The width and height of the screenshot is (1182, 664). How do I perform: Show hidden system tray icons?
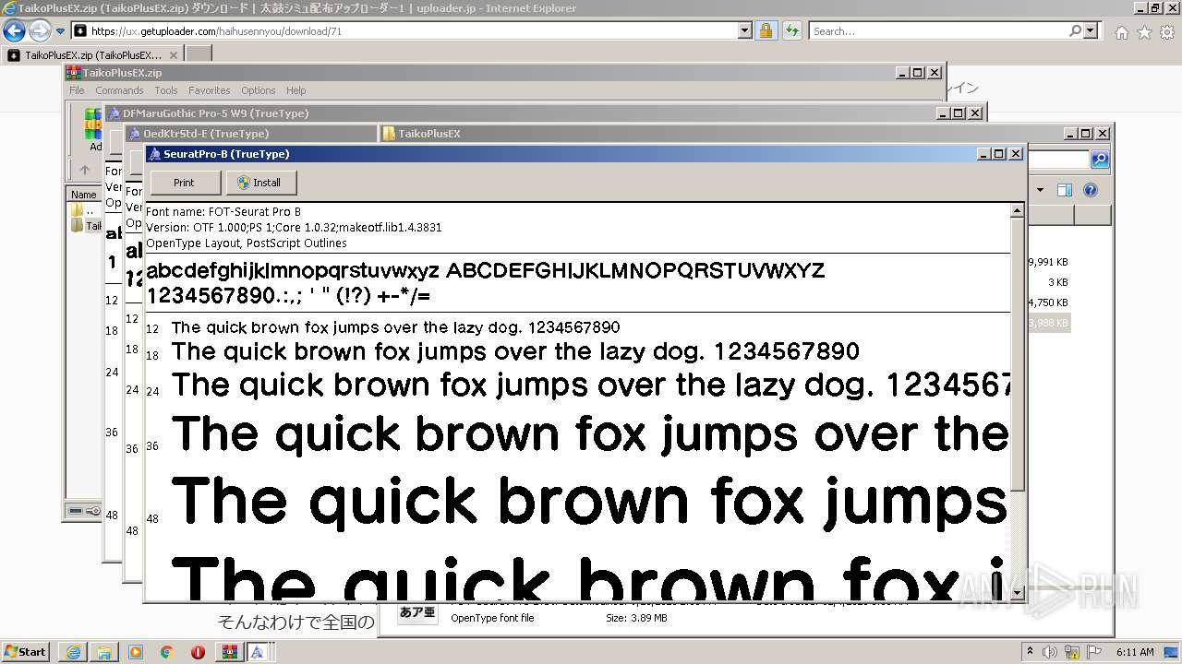(x=1030, y=651)
